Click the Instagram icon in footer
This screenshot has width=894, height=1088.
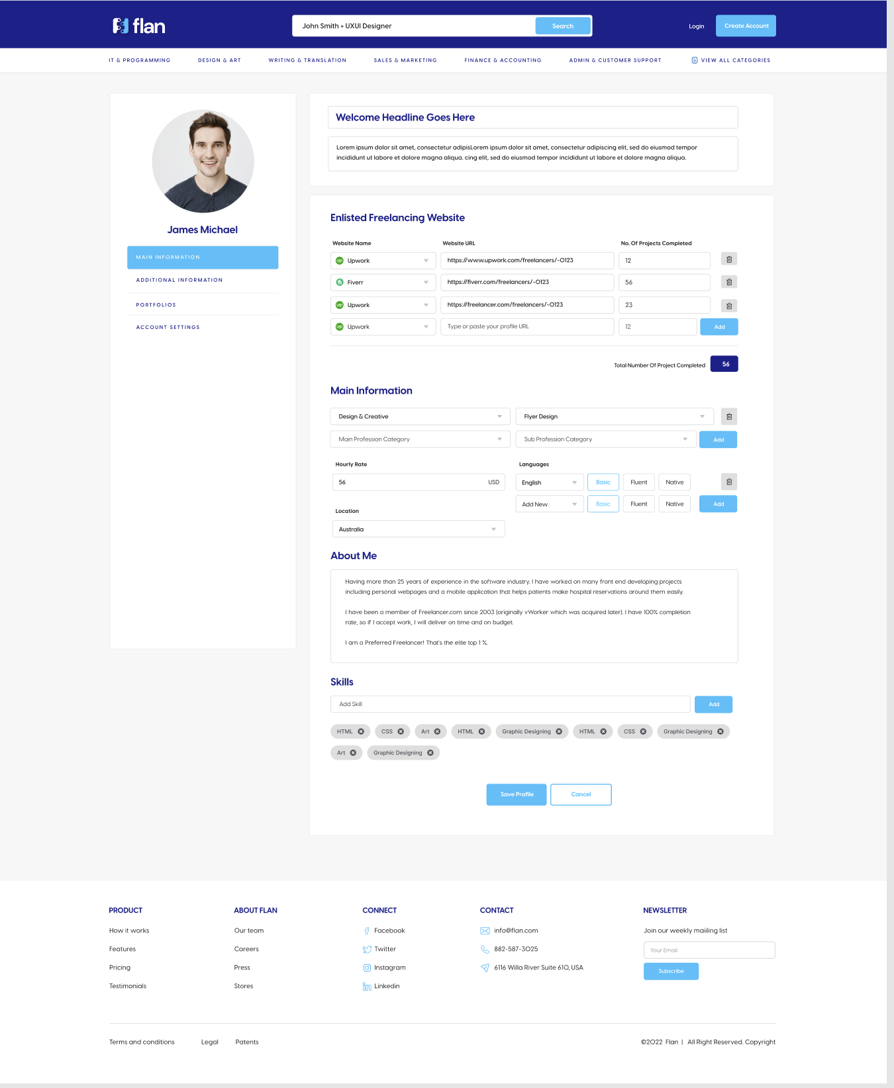click(x=367, y=968)
